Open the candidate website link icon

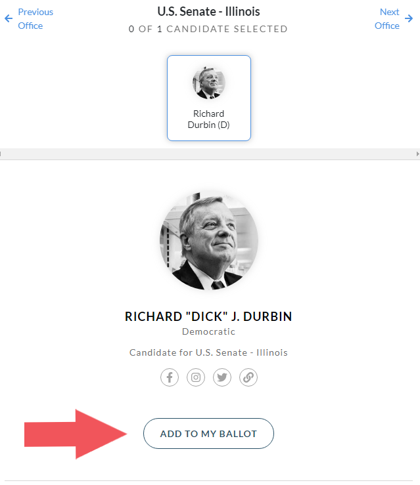[248, 377]
